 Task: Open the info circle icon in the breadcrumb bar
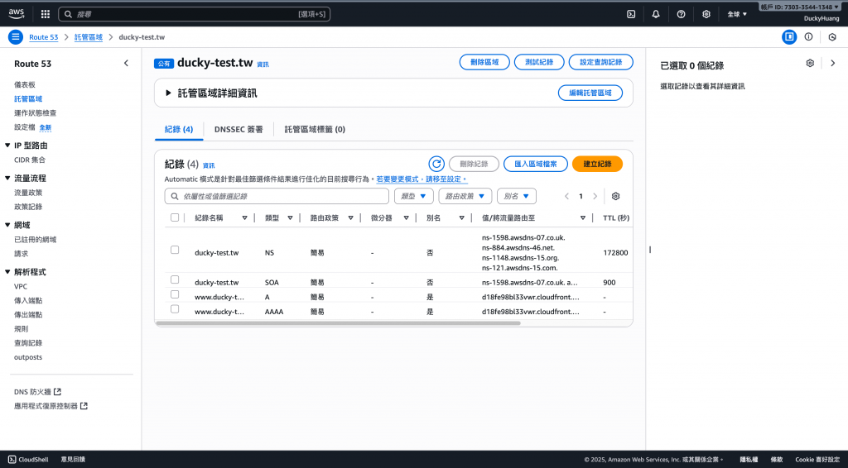(808, 36)
